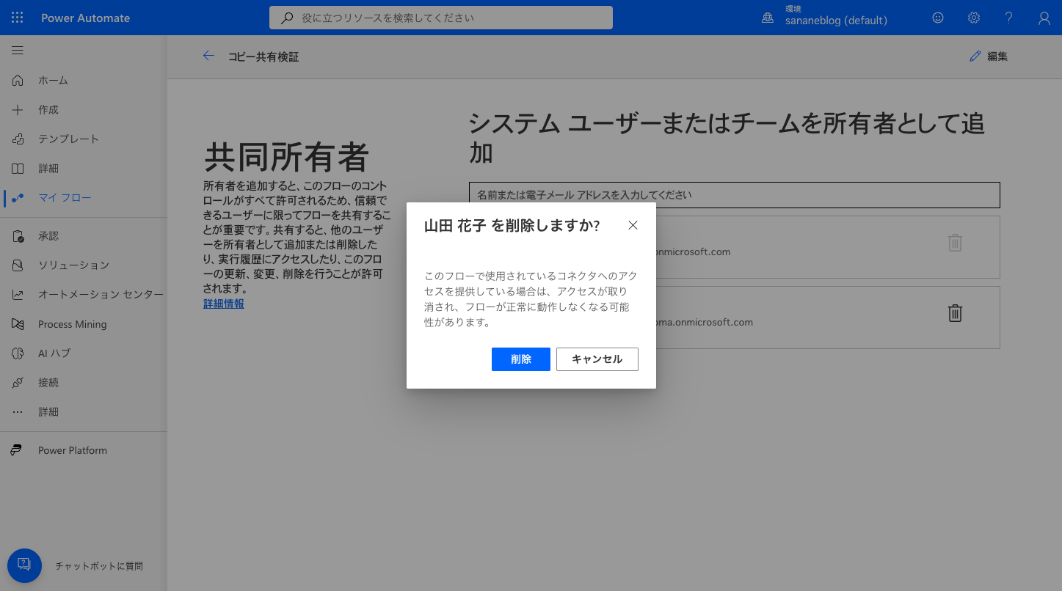Click the Power Automate title text

point(85,18)
